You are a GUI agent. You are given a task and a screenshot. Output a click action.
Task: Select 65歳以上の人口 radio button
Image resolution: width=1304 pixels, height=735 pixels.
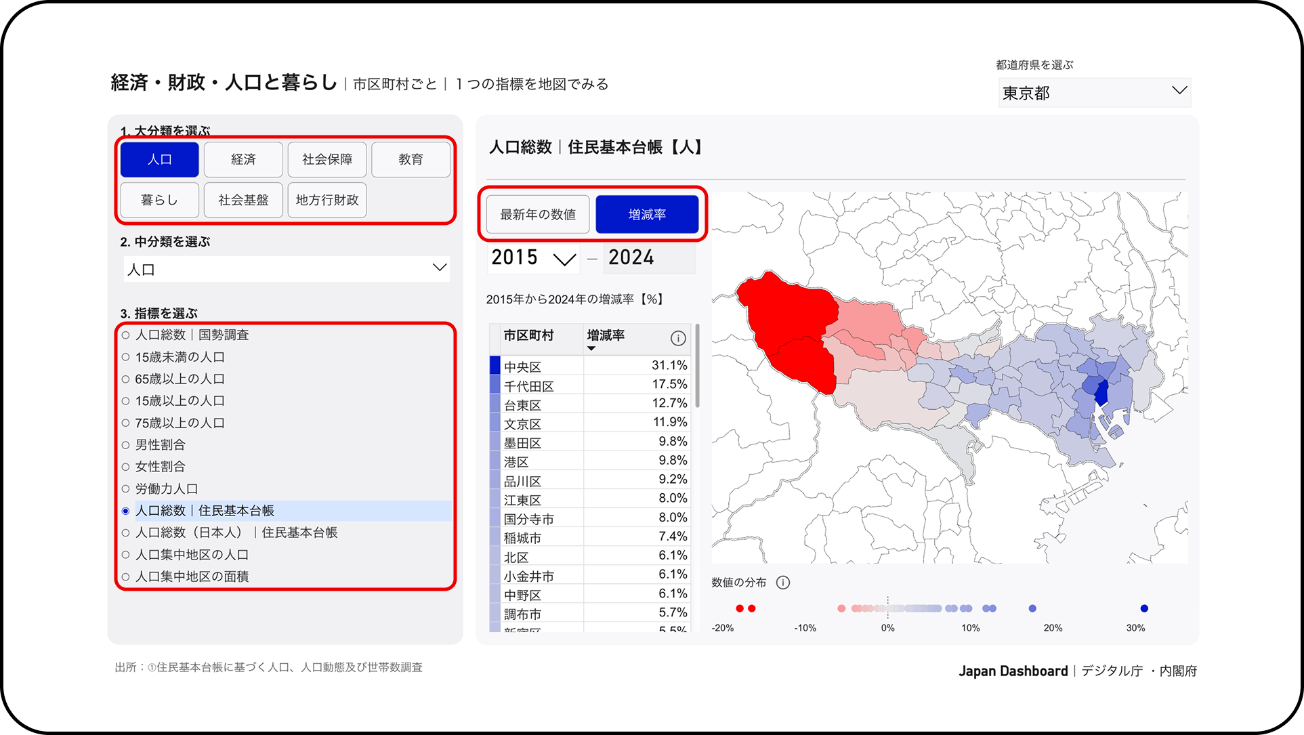point(125,379)
